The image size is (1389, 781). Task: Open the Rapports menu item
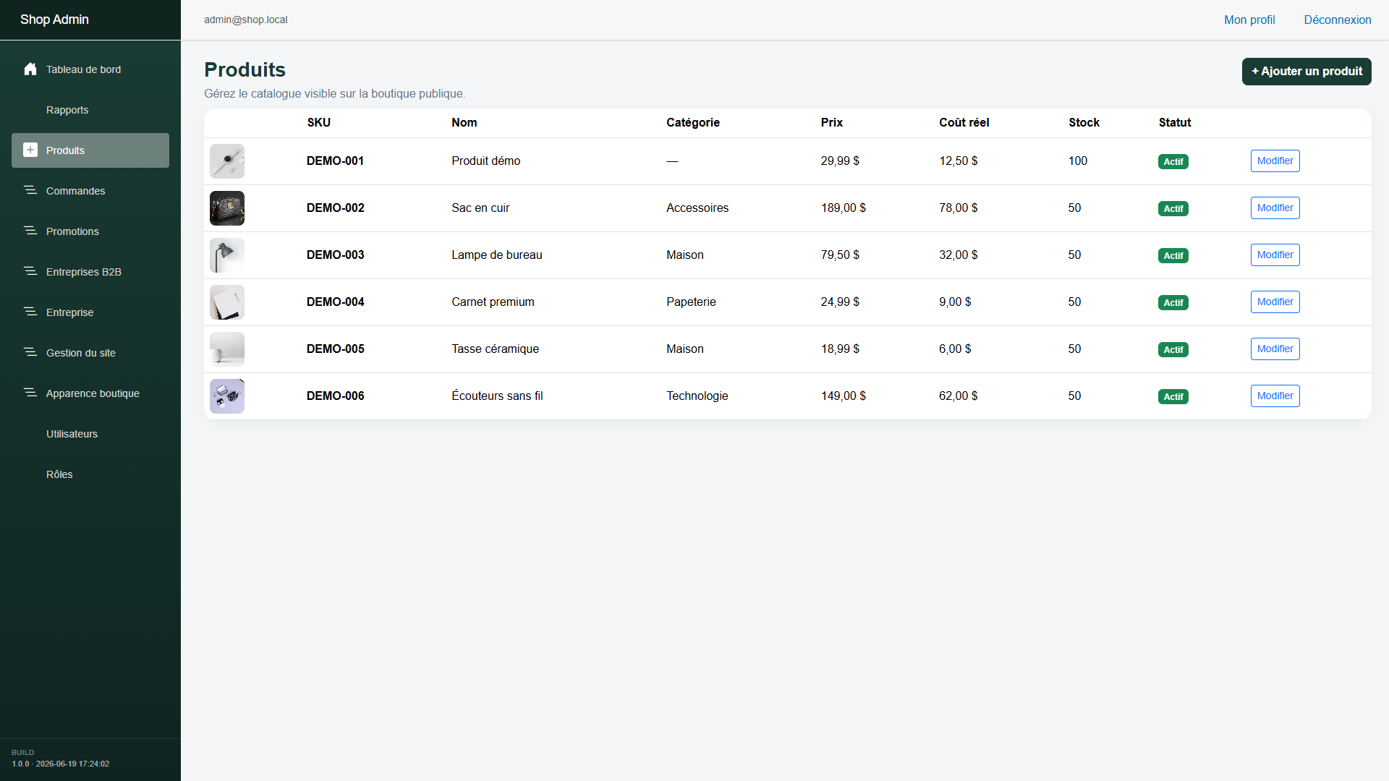90,110
